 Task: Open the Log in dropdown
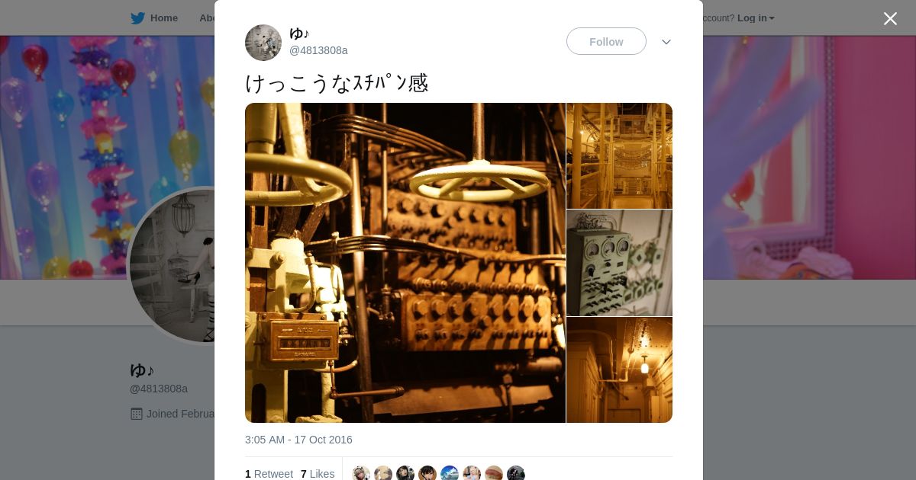[756, 18]
